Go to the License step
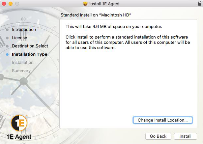 19,38
